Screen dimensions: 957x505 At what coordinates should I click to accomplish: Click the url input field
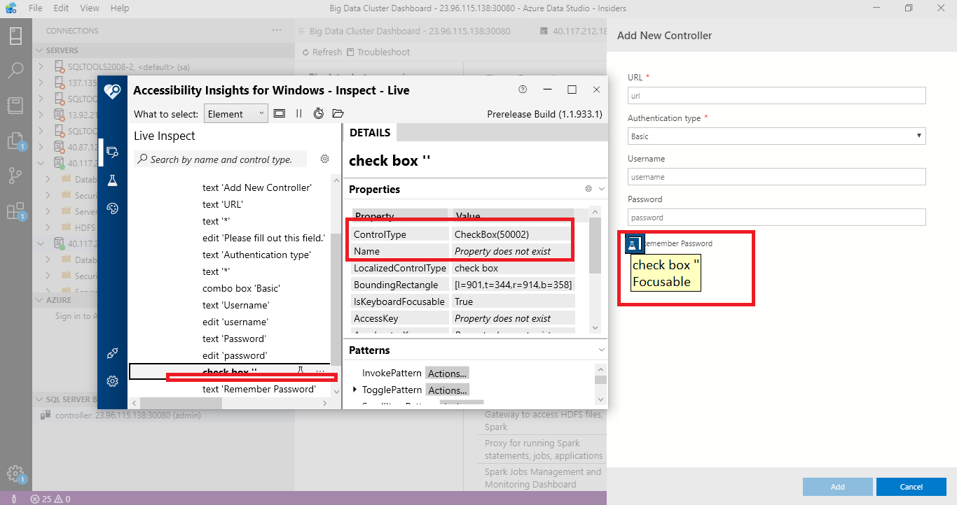[x=776, y=95]
